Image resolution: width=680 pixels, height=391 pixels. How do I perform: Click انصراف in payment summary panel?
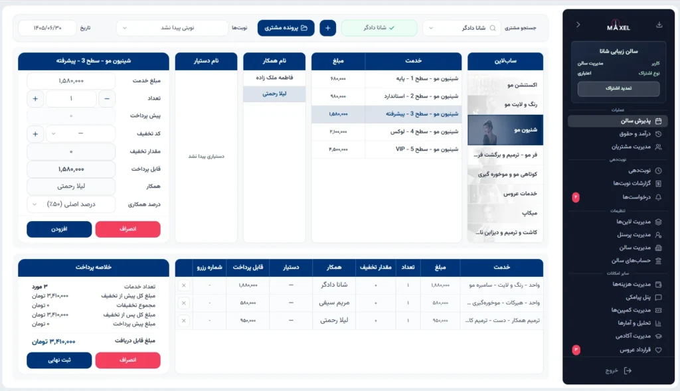click(x=128, y=360)
